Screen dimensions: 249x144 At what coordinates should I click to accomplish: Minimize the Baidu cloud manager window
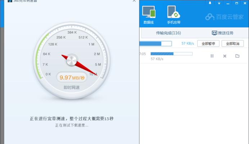click(x=228, y=3)
